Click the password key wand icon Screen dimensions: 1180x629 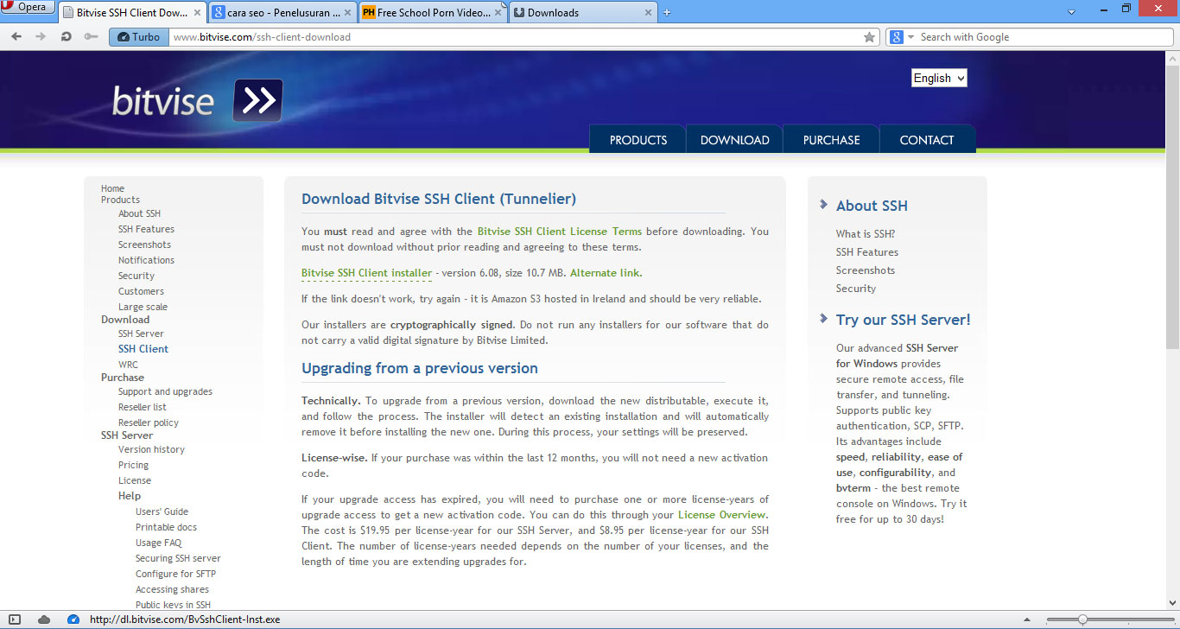91,37
